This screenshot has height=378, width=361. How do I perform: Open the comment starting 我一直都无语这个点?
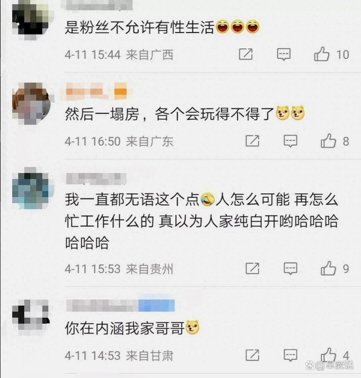tap(202, 221)
